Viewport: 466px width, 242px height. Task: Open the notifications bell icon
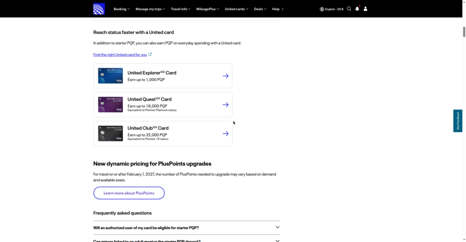click(x=357, y=9)
